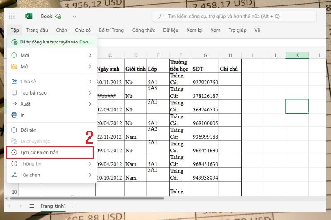The width and height of the screenshot is (331, 220).
Task: Open the Tệp tab
Action: click(x=15, y=30)
